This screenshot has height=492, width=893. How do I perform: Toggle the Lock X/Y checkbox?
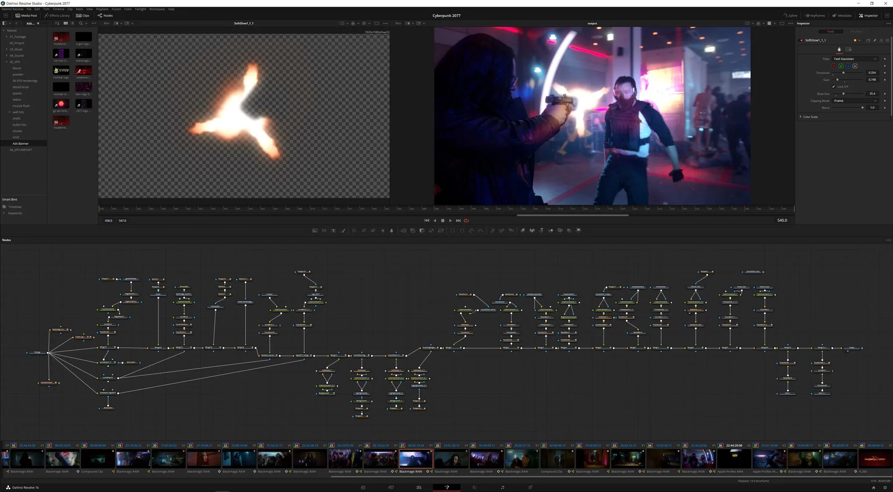pos(833,87)
